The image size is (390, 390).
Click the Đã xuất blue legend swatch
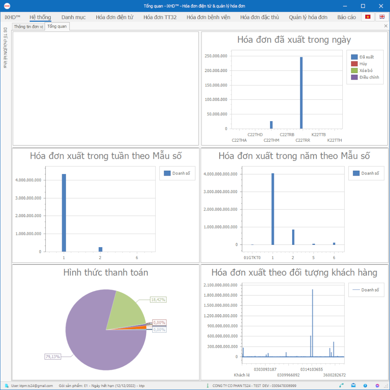(x=354, y=57)
